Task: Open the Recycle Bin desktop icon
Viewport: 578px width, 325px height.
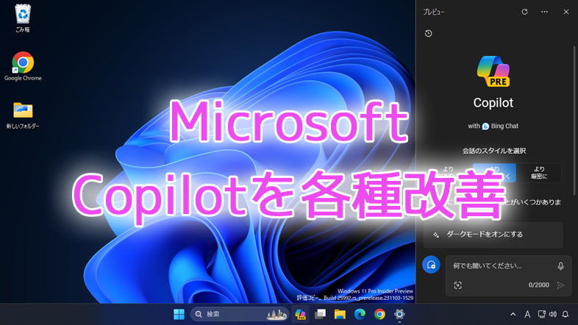Action: (x=23, y=18)
